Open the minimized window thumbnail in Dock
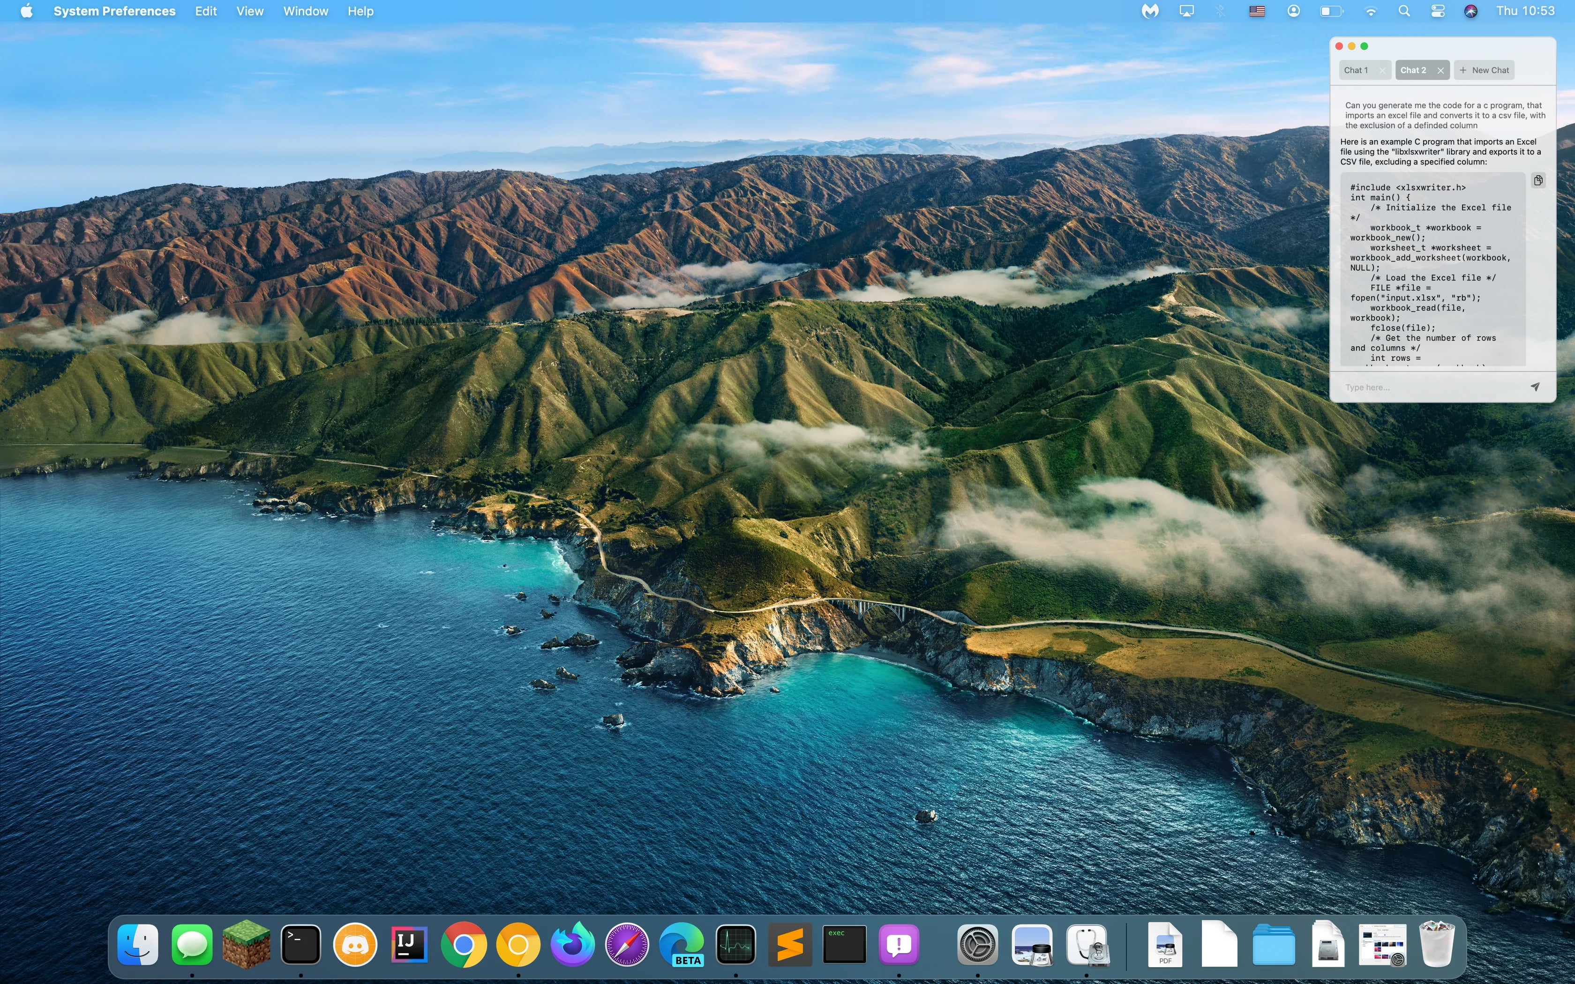 [1382, 944]
